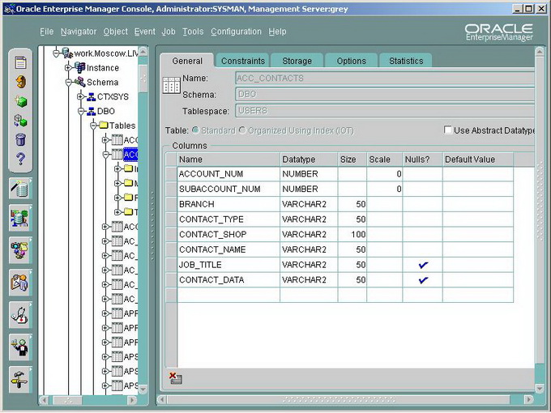Expand the CTXSYS schema node

click(x=81, y=96)
